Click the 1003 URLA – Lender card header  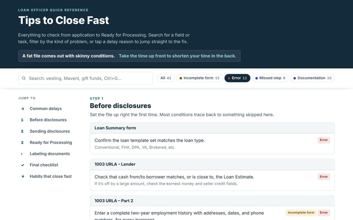212,164
